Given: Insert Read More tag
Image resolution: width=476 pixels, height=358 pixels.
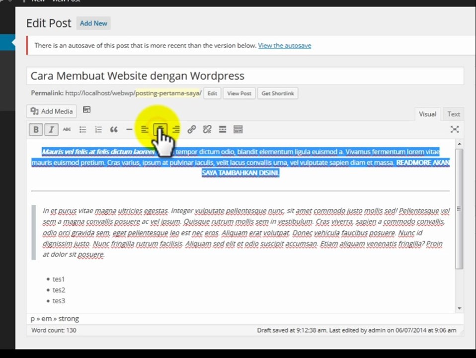Looking at the screenshot, I should pyautogui.click(x=223, y=129).
